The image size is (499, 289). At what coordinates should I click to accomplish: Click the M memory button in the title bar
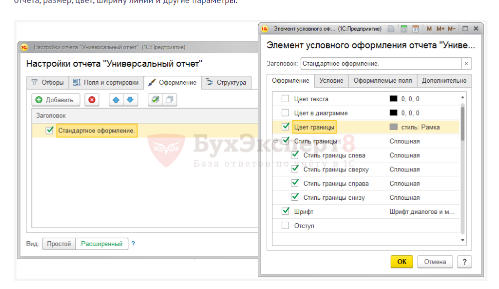pyautogui.click(x=429, y=29)
